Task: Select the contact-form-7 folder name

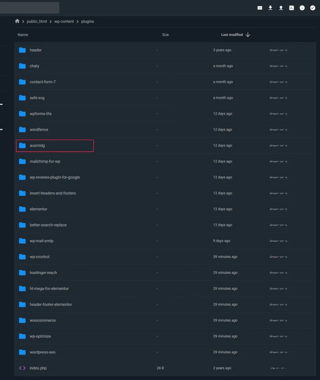Action: point(43,82)
